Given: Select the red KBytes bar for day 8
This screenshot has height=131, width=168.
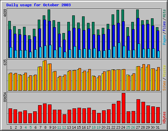Looking at the screenshot, I should click(45, 113).
